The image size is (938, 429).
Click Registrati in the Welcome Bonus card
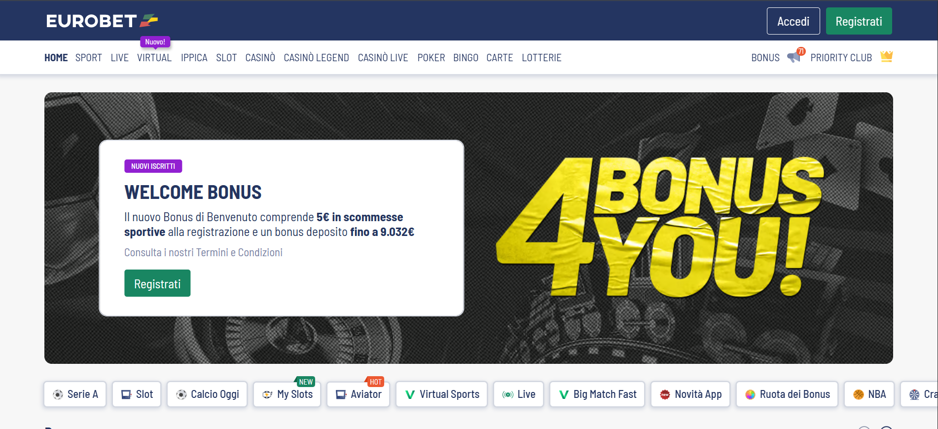coord(157,283)
